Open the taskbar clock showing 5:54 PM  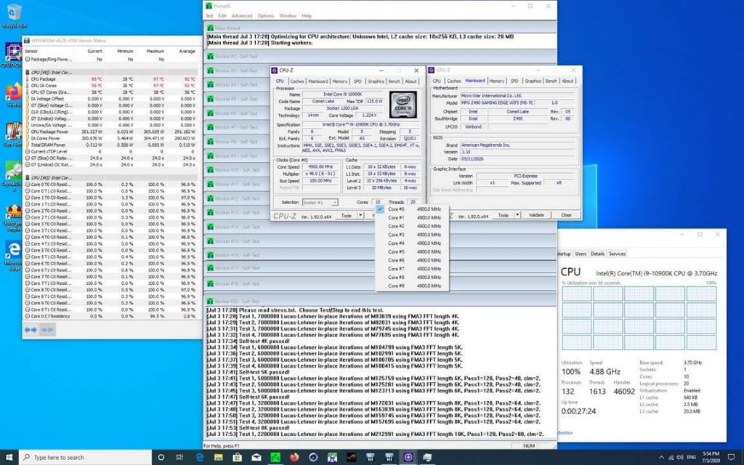coord(712,458)
